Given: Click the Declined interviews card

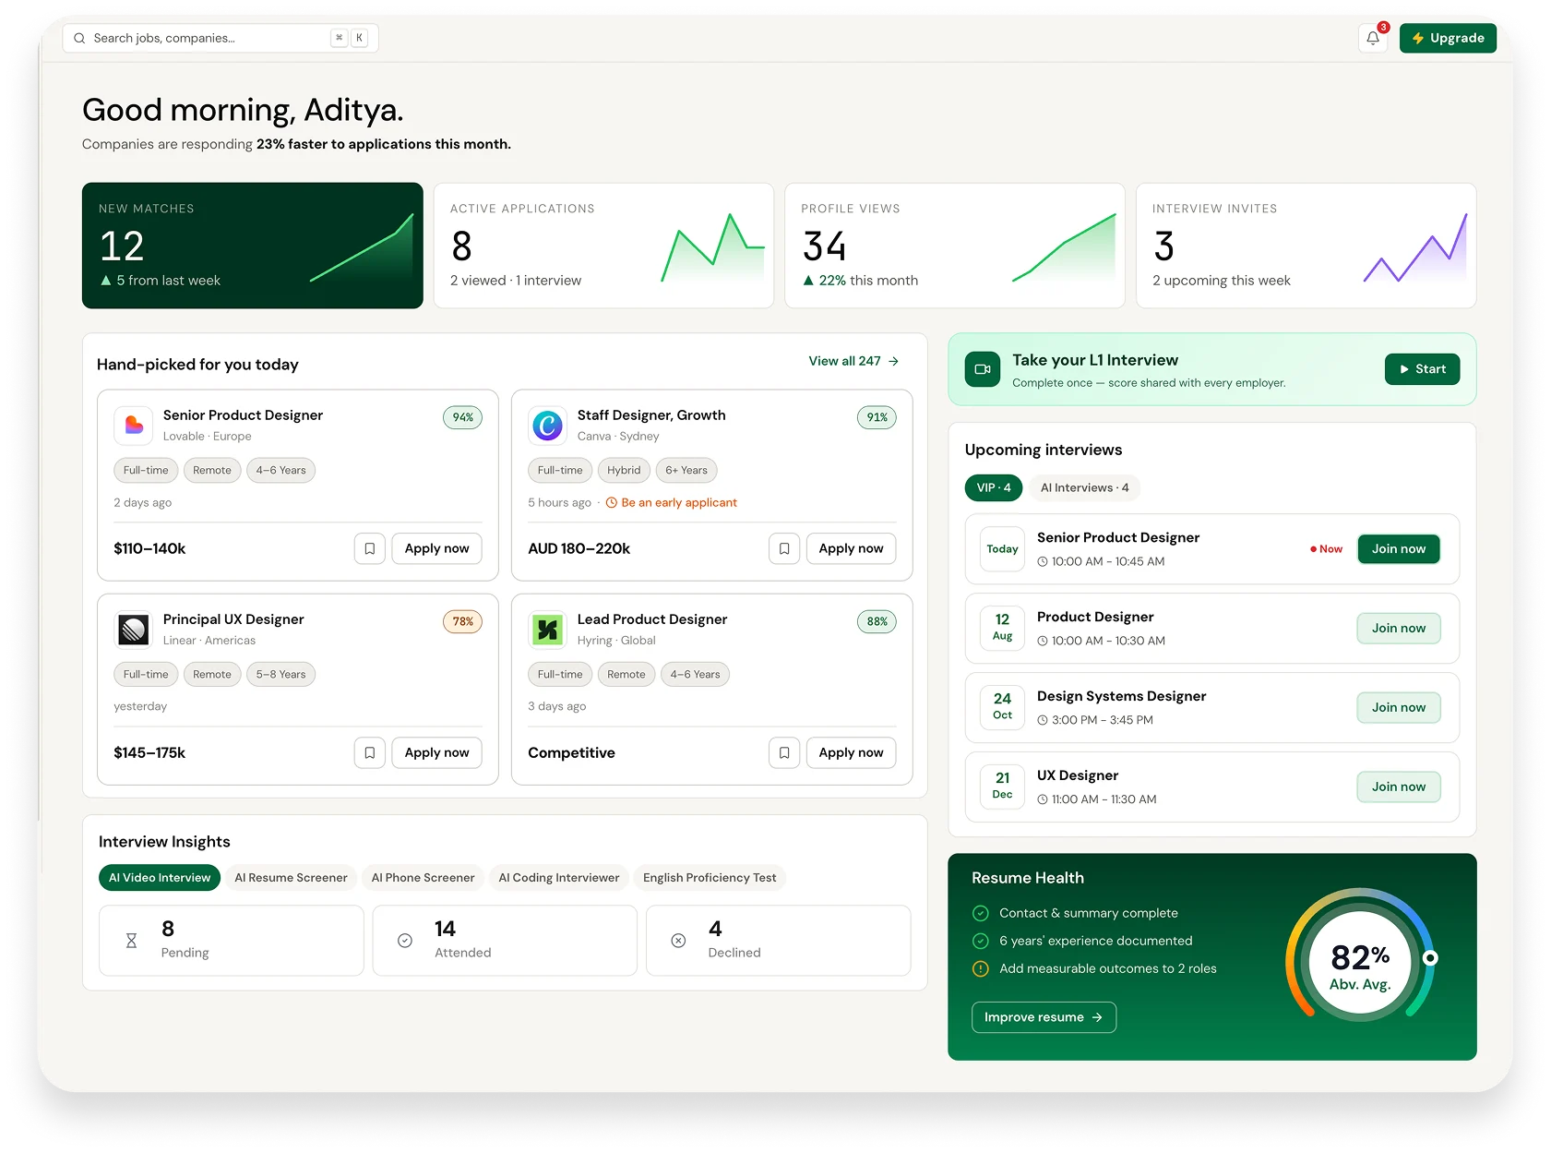Looking at the screenshot, I should tap(779, 941).
